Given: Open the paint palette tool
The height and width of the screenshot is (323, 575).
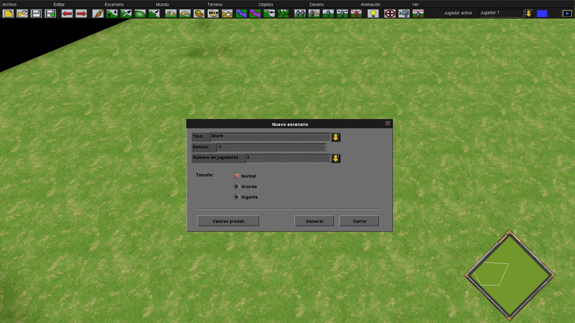Looking at the screenshot, I should tap(199, 13).
